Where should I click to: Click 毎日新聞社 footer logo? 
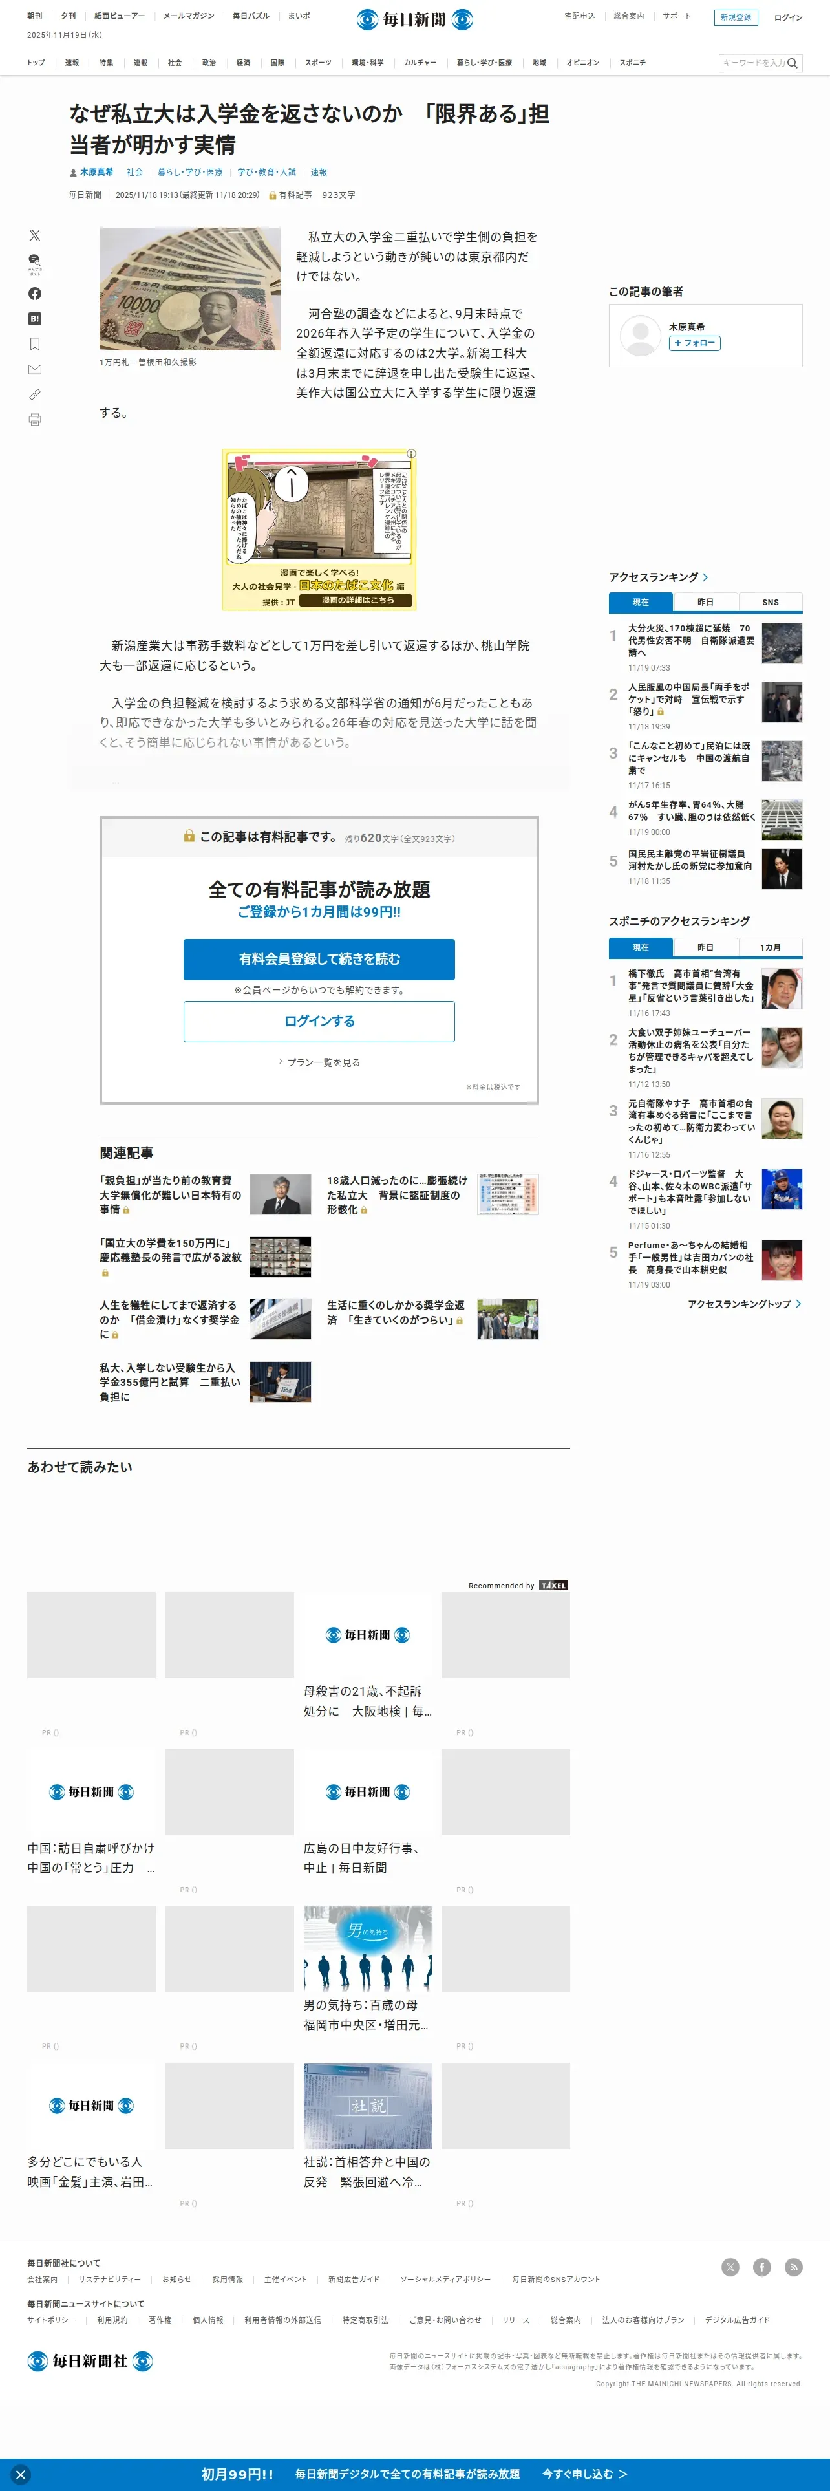click(90, 2360)
